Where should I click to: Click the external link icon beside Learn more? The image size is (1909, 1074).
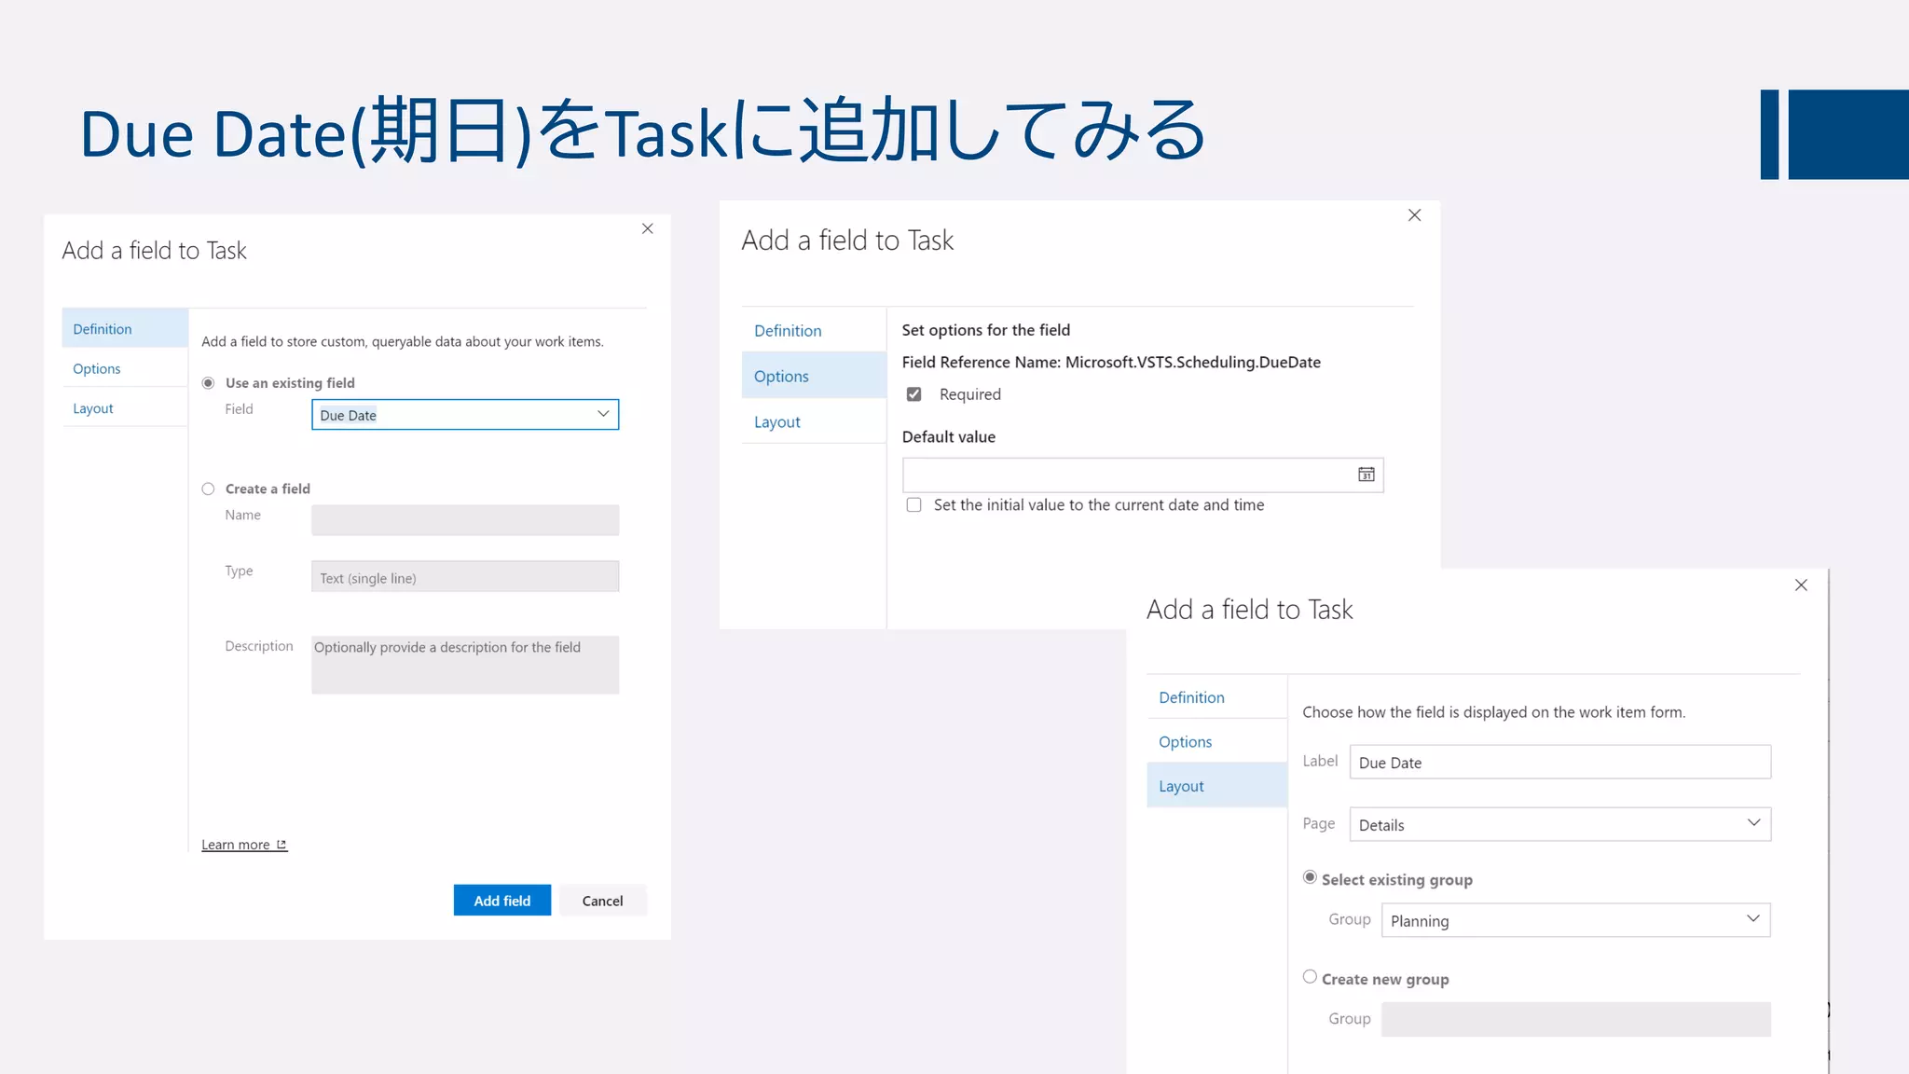[x=282, y=845]
